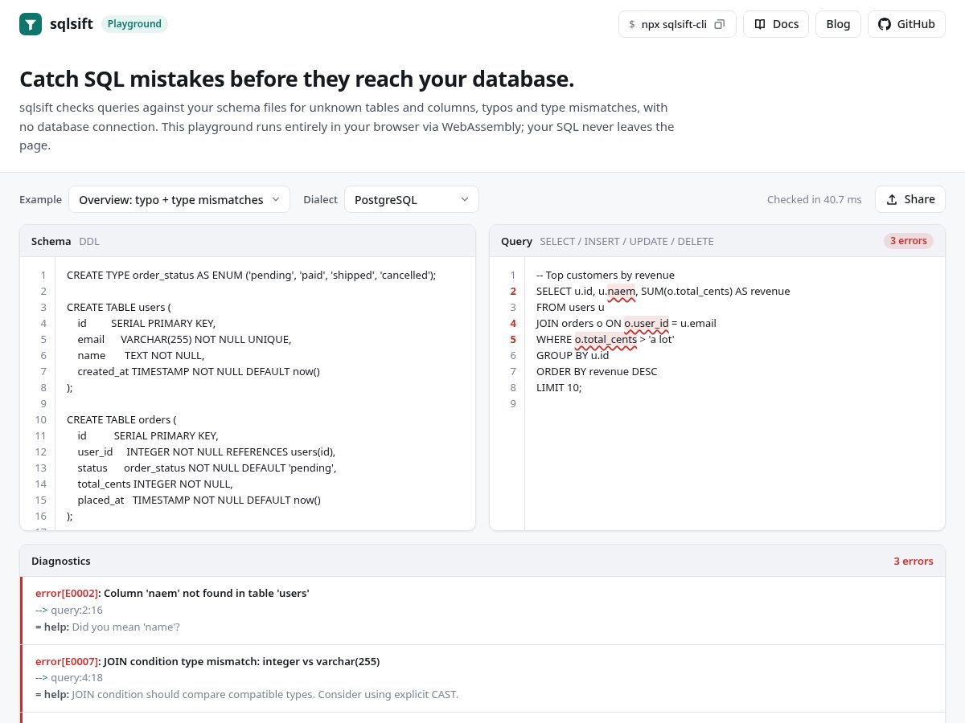Open the Dialect PostgreSQL dropdown

(x=412, y=199)
